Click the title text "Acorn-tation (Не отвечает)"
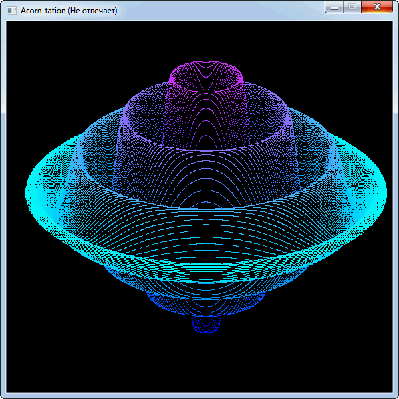399x399 pixels. click(x=68, y=11)
